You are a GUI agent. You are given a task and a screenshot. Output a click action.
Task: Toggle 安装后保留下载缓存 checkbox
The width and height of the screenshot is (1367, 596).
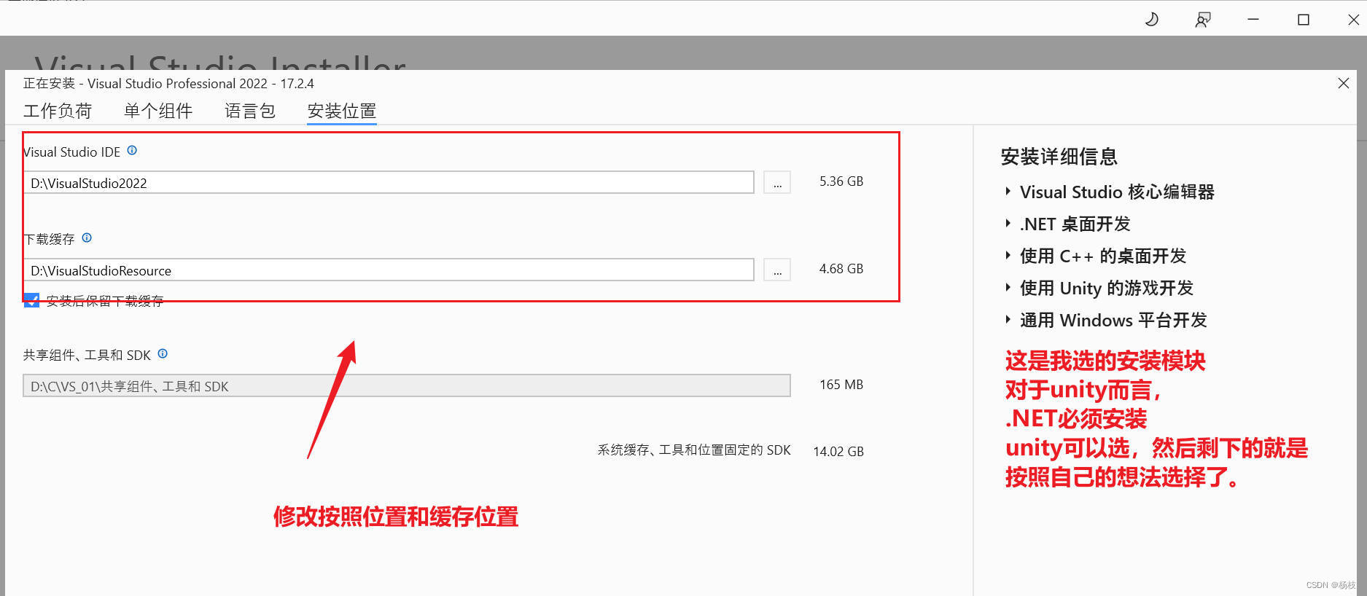[31, 300]
